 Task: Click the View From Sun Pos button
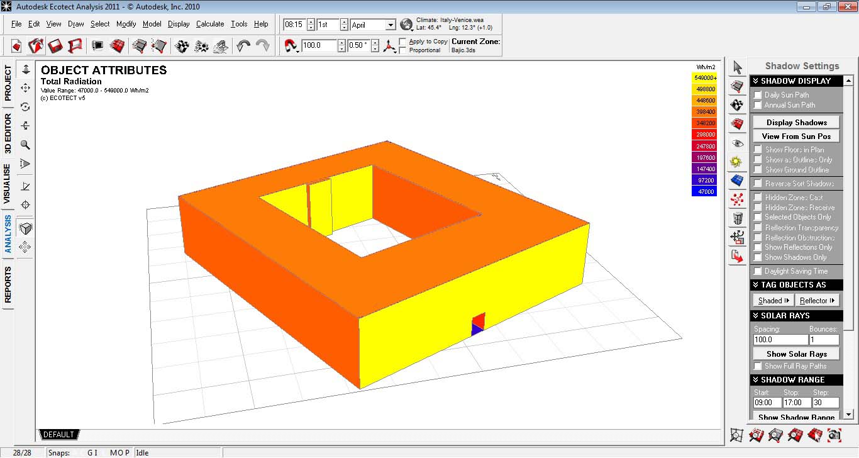(796, 136)
